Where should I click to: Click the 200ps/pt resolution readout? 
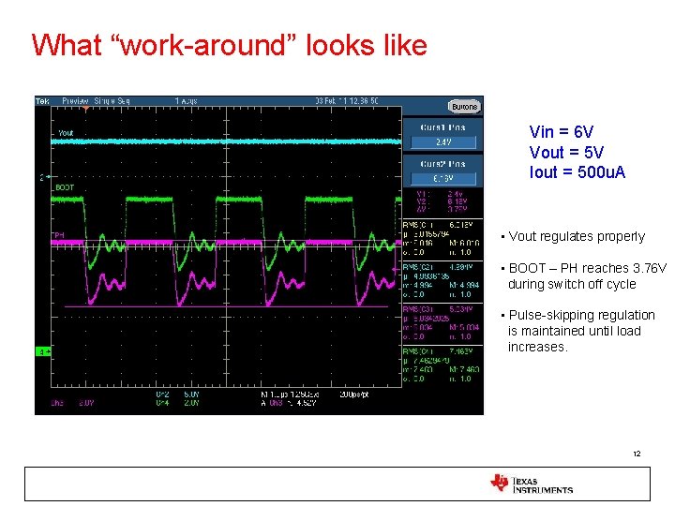353,394
